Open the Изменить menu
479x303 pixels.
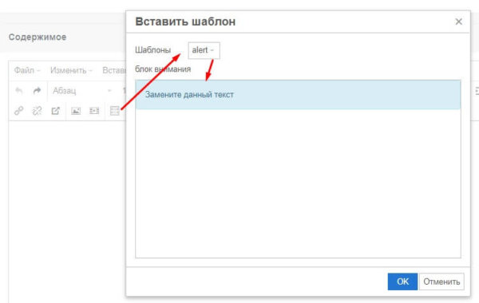point(71,70)
